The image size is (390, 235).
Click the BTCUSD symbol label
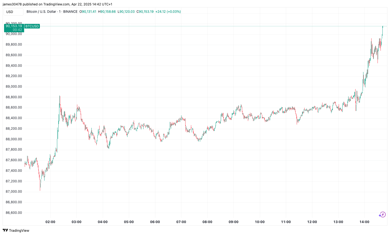coord(32,26)
